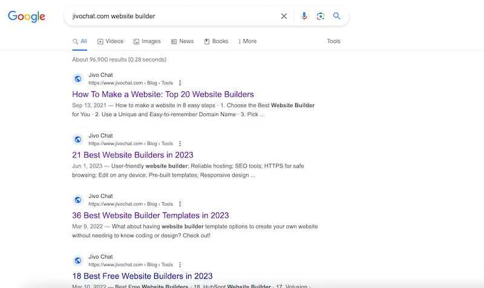Start voice search with the microphone icon

[304, 16]
